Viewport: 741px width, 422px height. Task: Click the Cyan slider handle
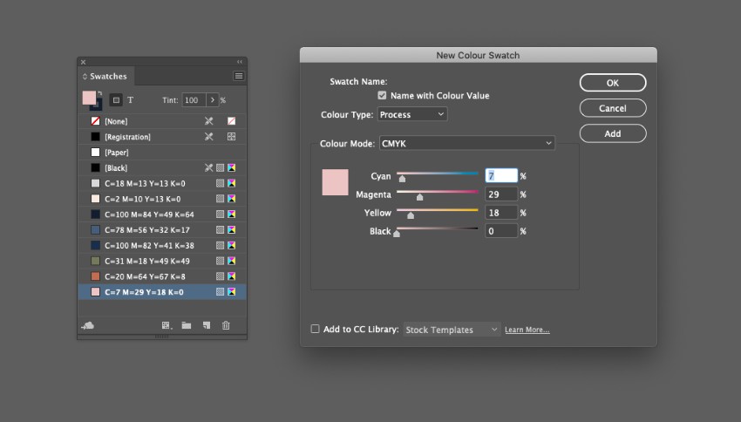402,179
